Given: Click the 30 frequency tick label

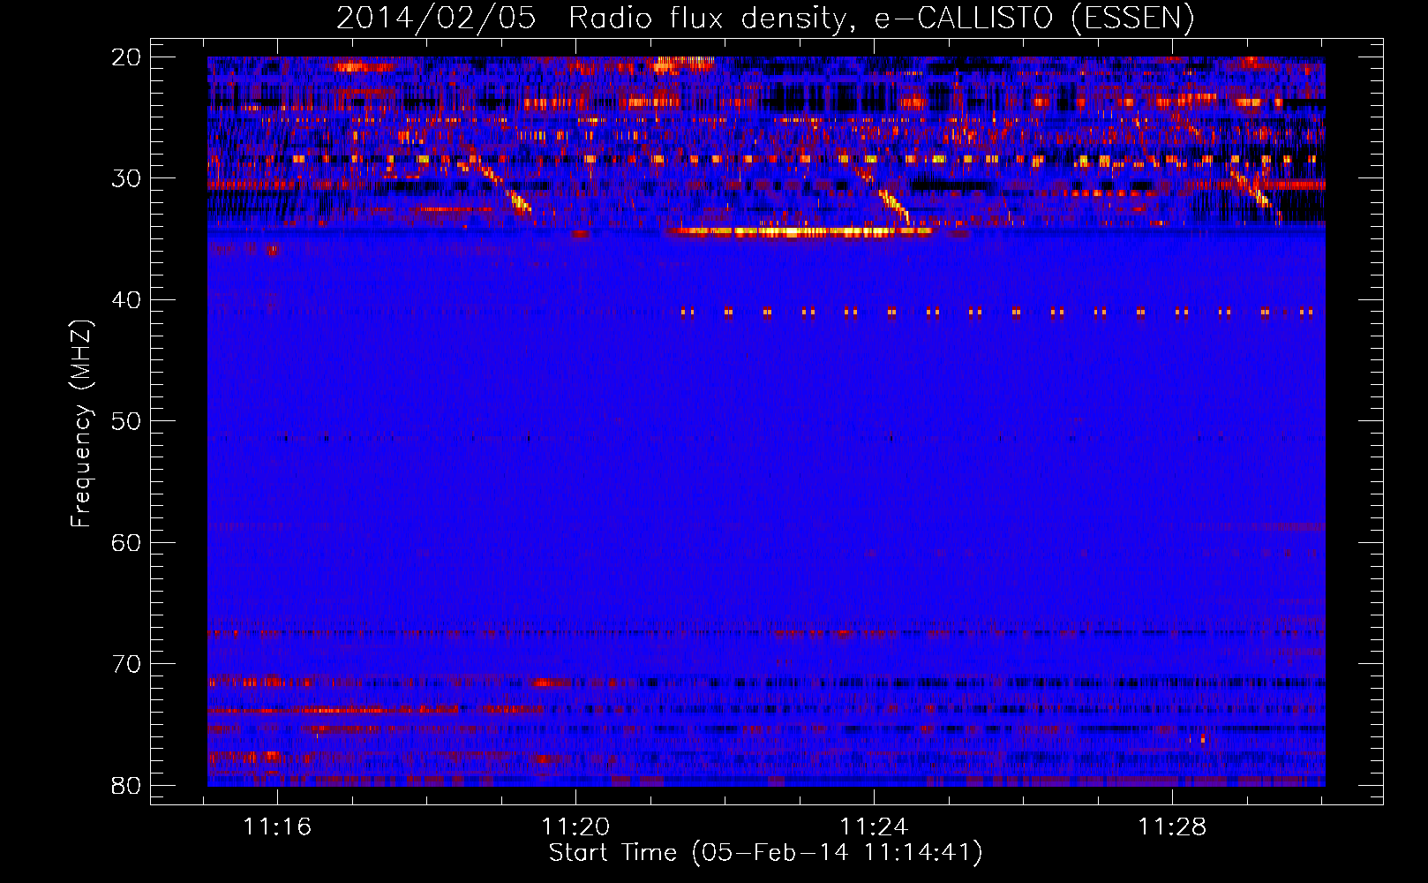Looking at the screenshot, I should point(126,178).
